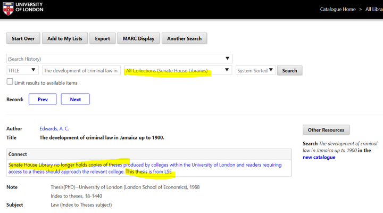
Task: Click the Start Over button
Action: (x=23, y=38)
